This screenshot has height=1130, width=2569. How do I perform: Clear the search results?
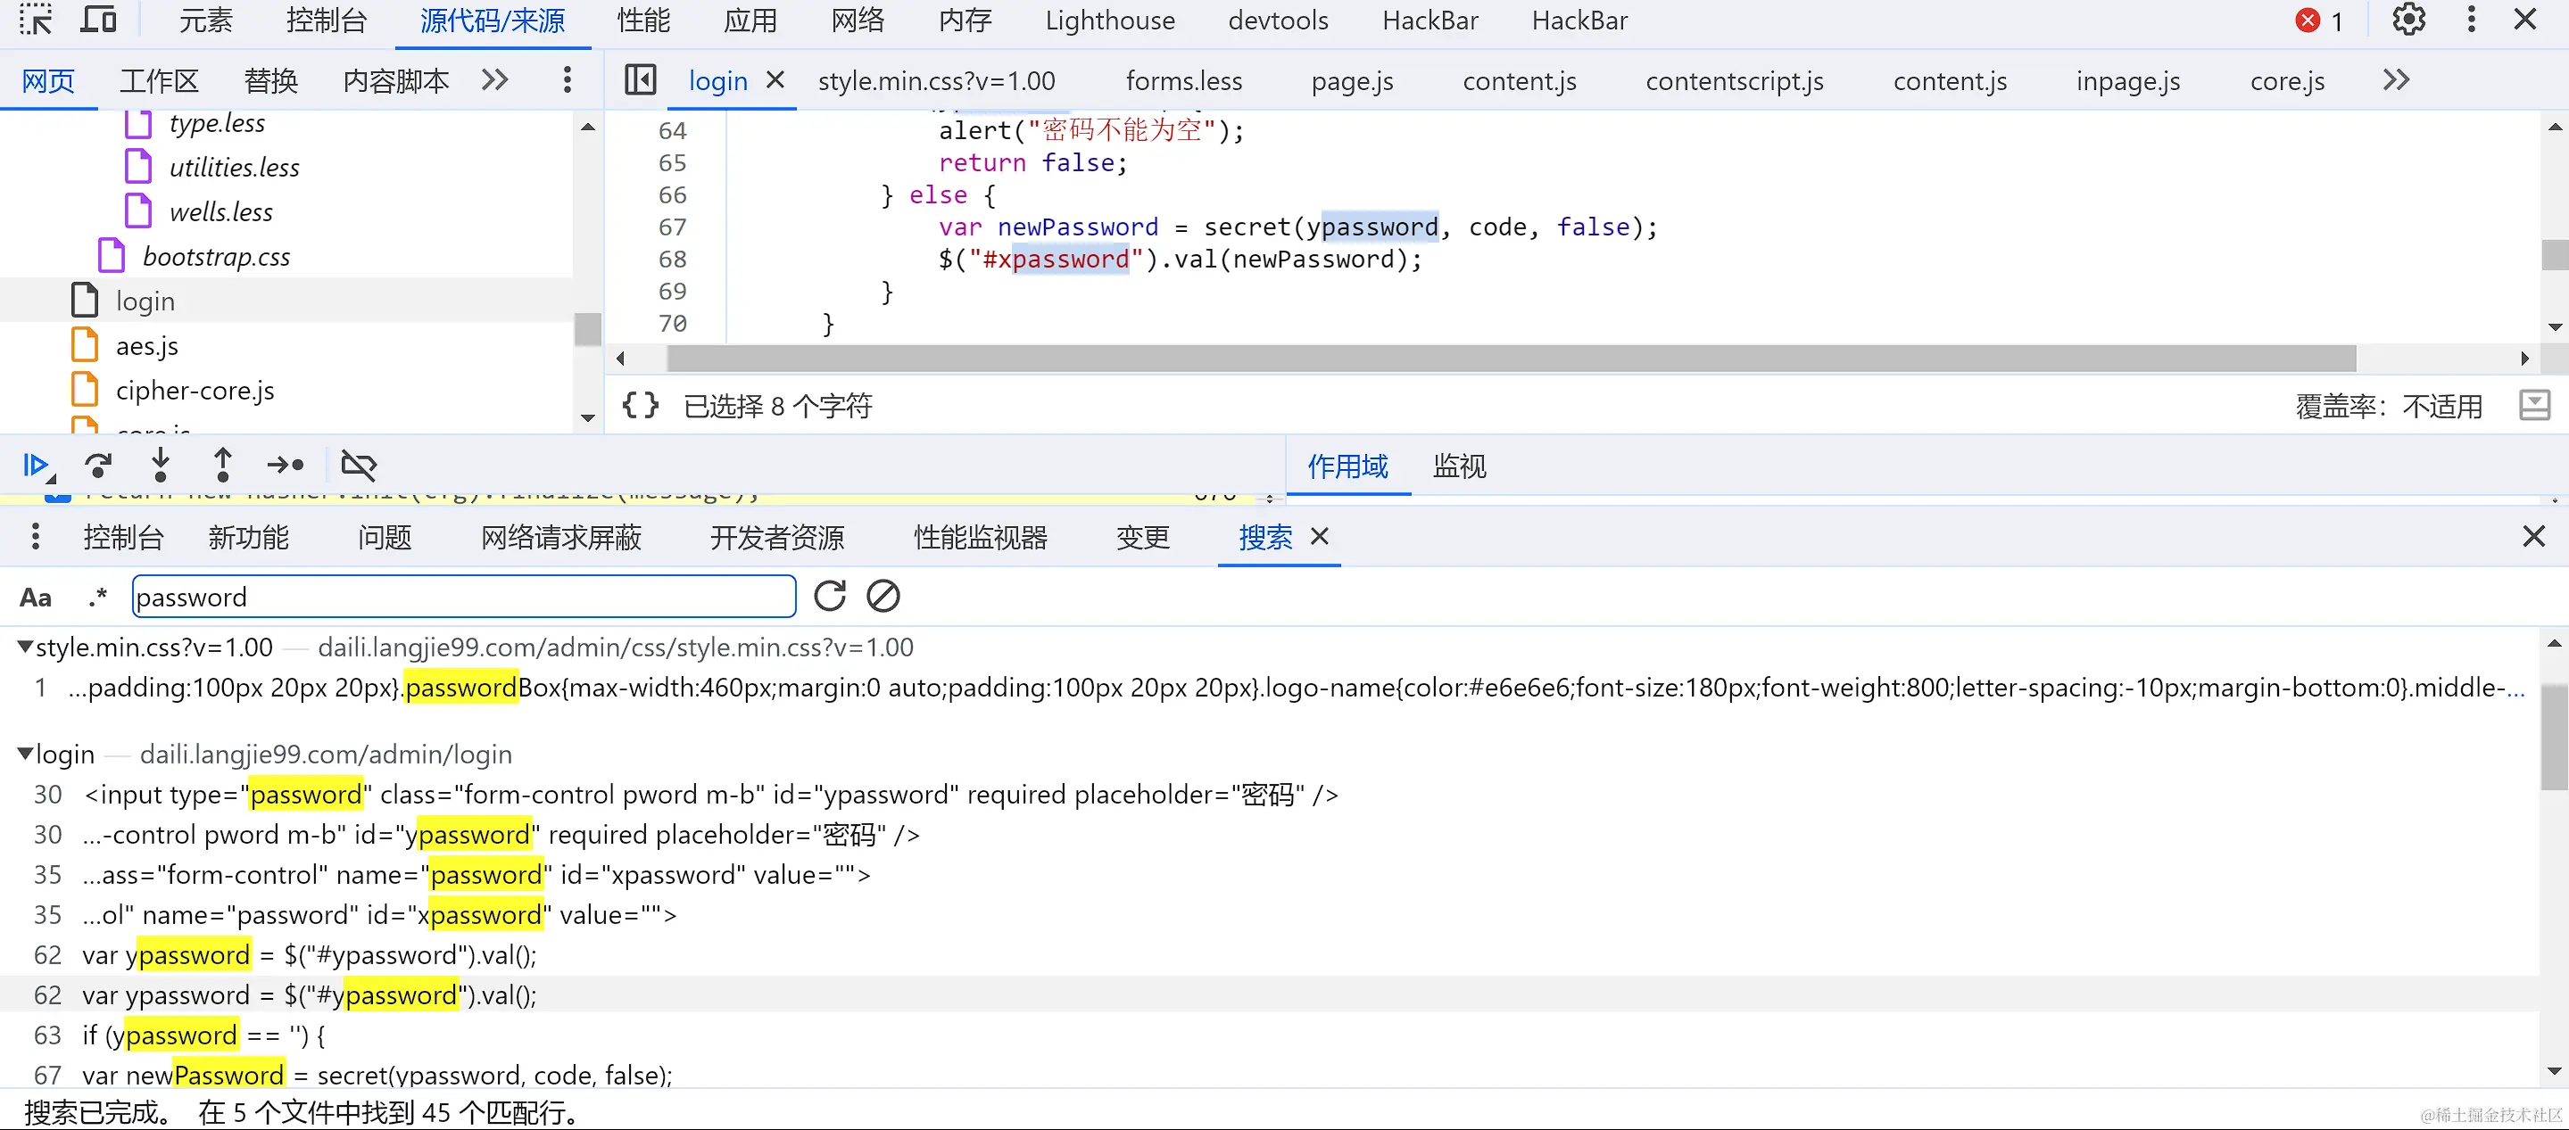pos(882,596)
